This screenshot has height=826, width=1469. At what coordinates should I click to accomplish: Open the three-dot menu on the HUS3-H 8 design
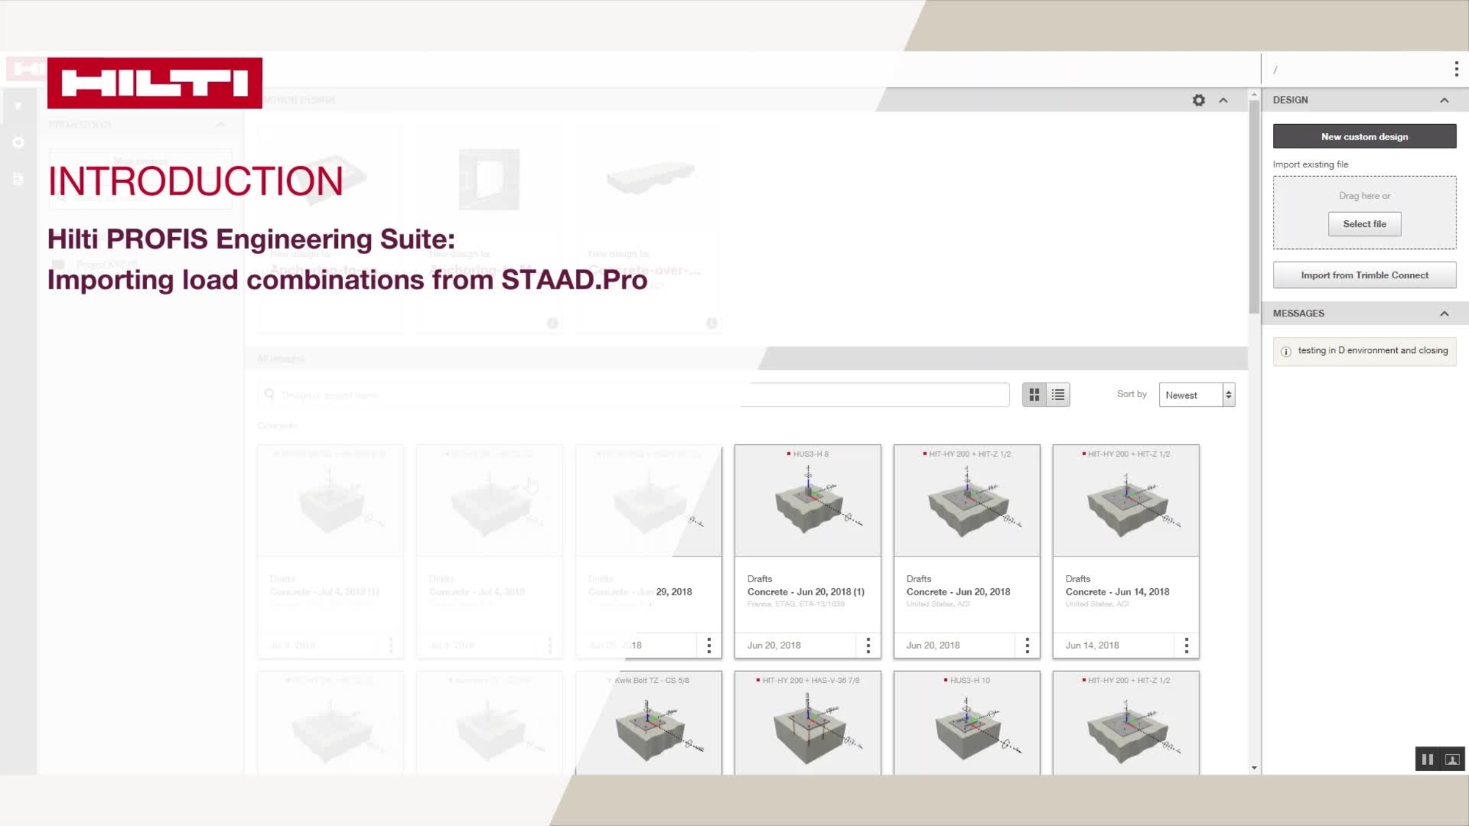pos(868,645)
